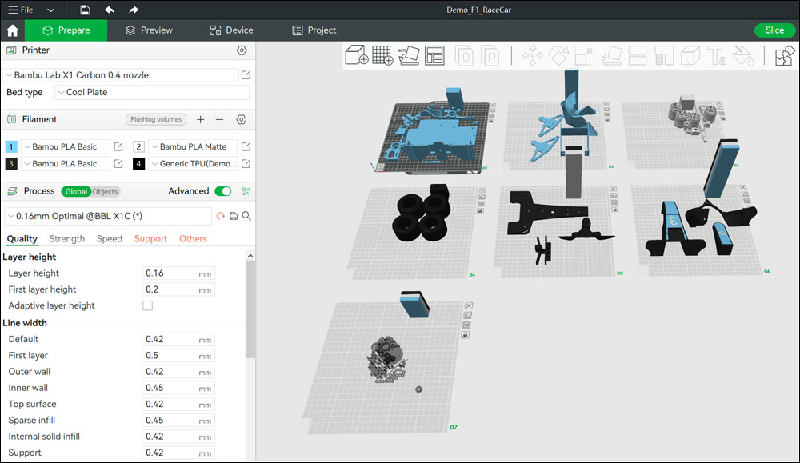Switch Process scope to Objects

[x=105, y=191]
